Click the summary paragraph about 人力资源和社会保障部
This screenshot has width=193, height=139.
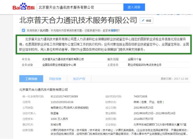pos(104,44)
